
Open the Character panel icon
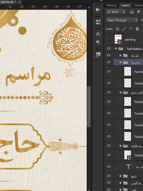click(98, 34)
